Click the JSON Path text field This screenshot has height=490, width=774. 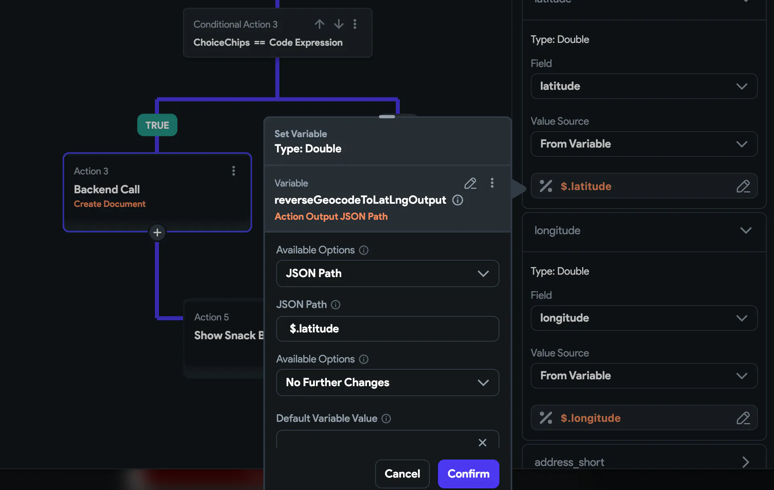pyautogui.click(x=387, y=329)
